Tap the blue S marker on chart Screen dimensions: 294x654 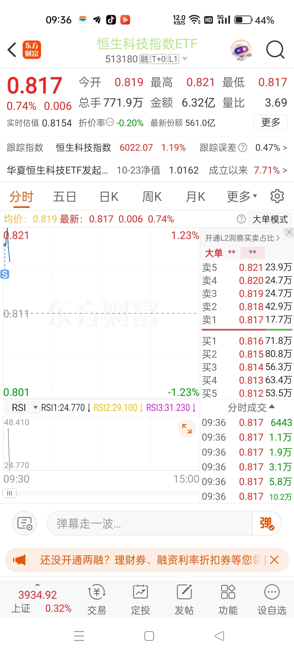[5, 274]
